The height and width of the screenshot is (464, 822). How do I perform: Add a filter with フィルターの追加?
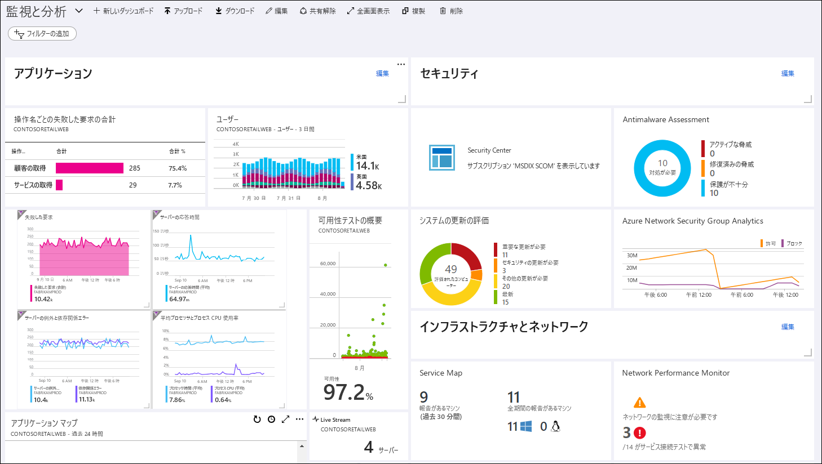click(42, 34)
